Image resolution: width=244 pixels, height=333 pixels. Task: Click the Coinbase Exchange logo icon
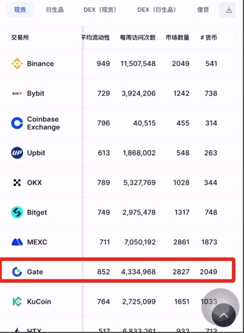coord(17,123)
